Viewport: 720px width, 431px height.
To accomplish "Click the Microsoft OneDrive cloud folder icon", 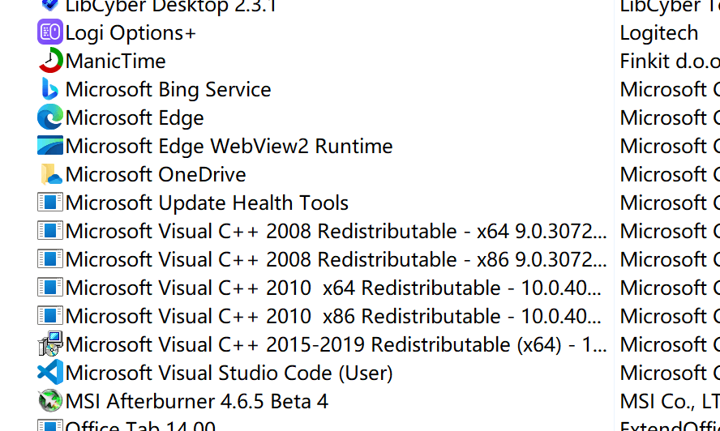I will point(51,174).
